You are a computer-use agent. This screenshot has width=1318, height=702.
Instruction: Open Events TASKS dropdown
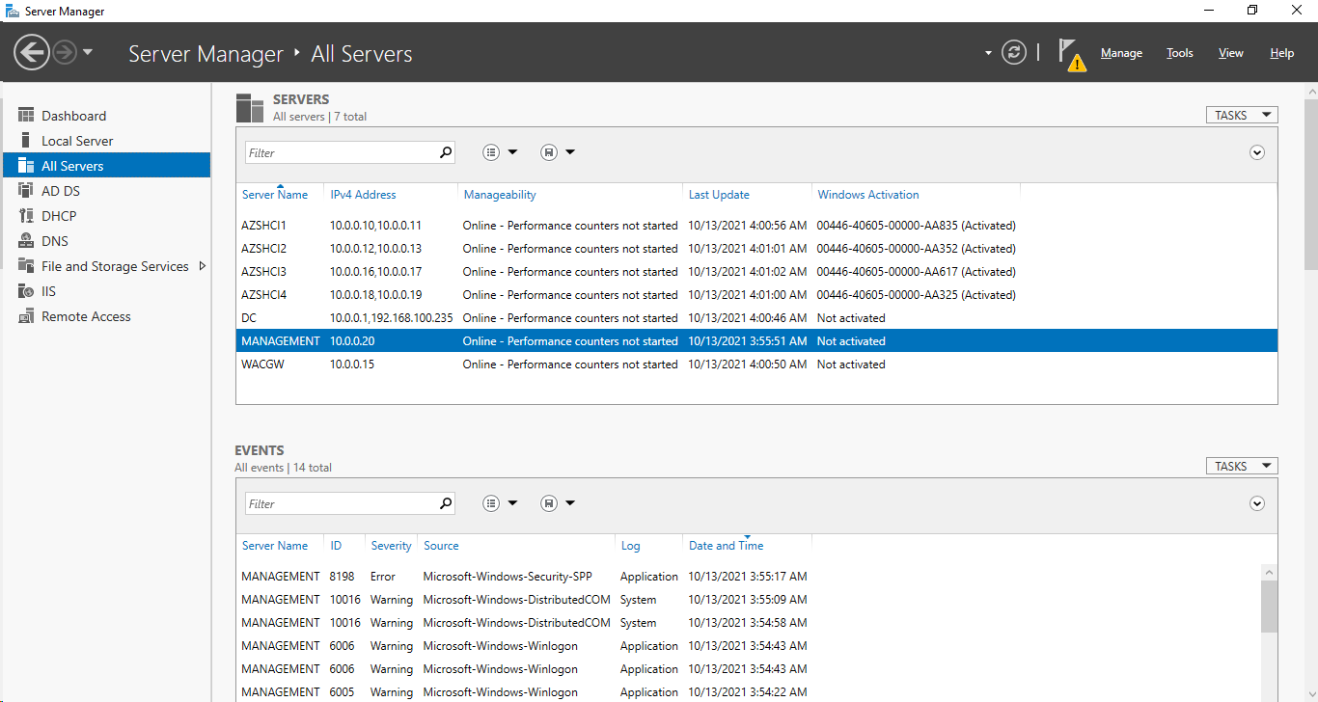[1242, 466]
